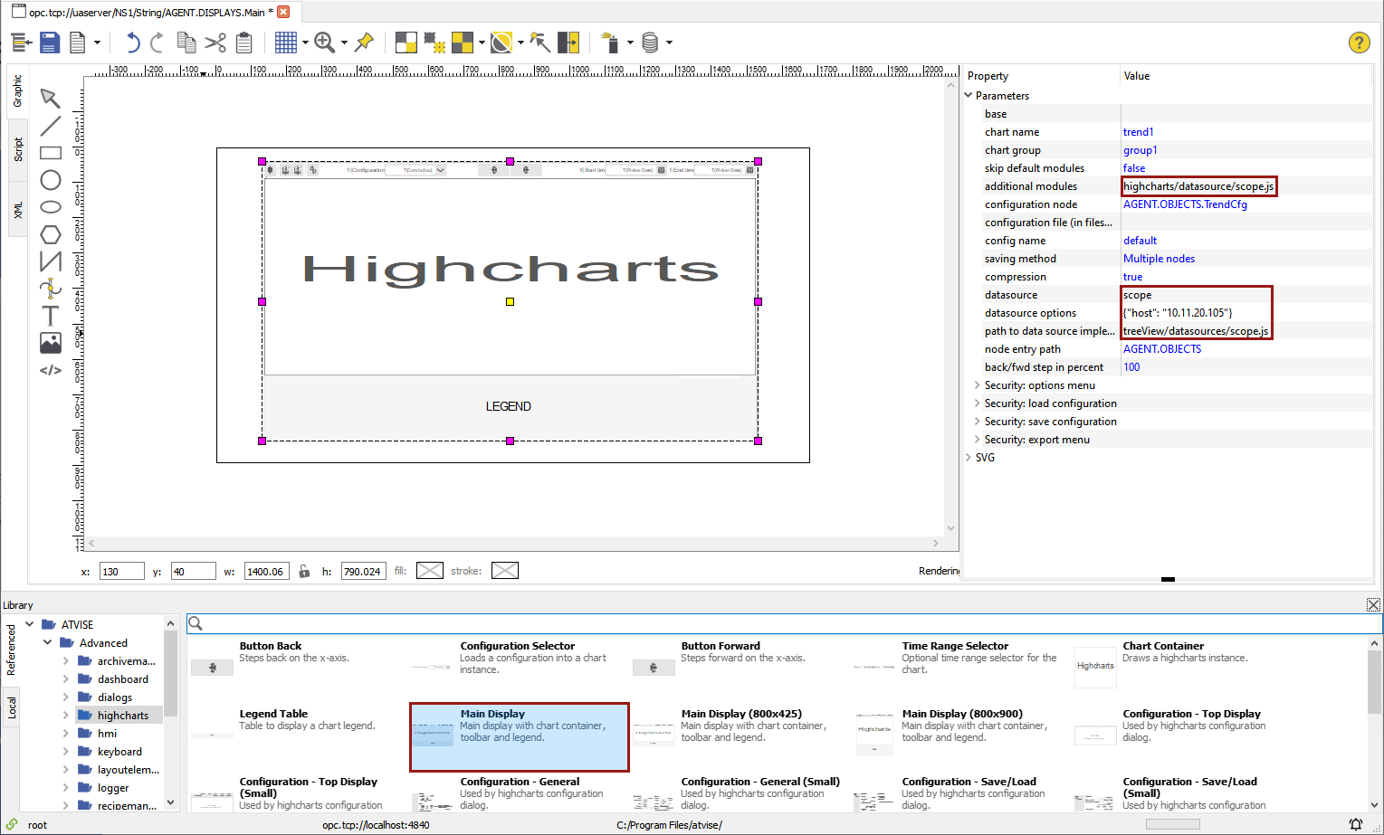Screen dimensions: 1384x835
Task: Click the Cut scissors icon
Action: pyautogui.click(x=215, y=43)
